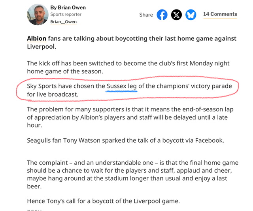This screenshot has height=211, width=253.
Task: Share article on Facebook icon
Action: (x=162, y=15)
